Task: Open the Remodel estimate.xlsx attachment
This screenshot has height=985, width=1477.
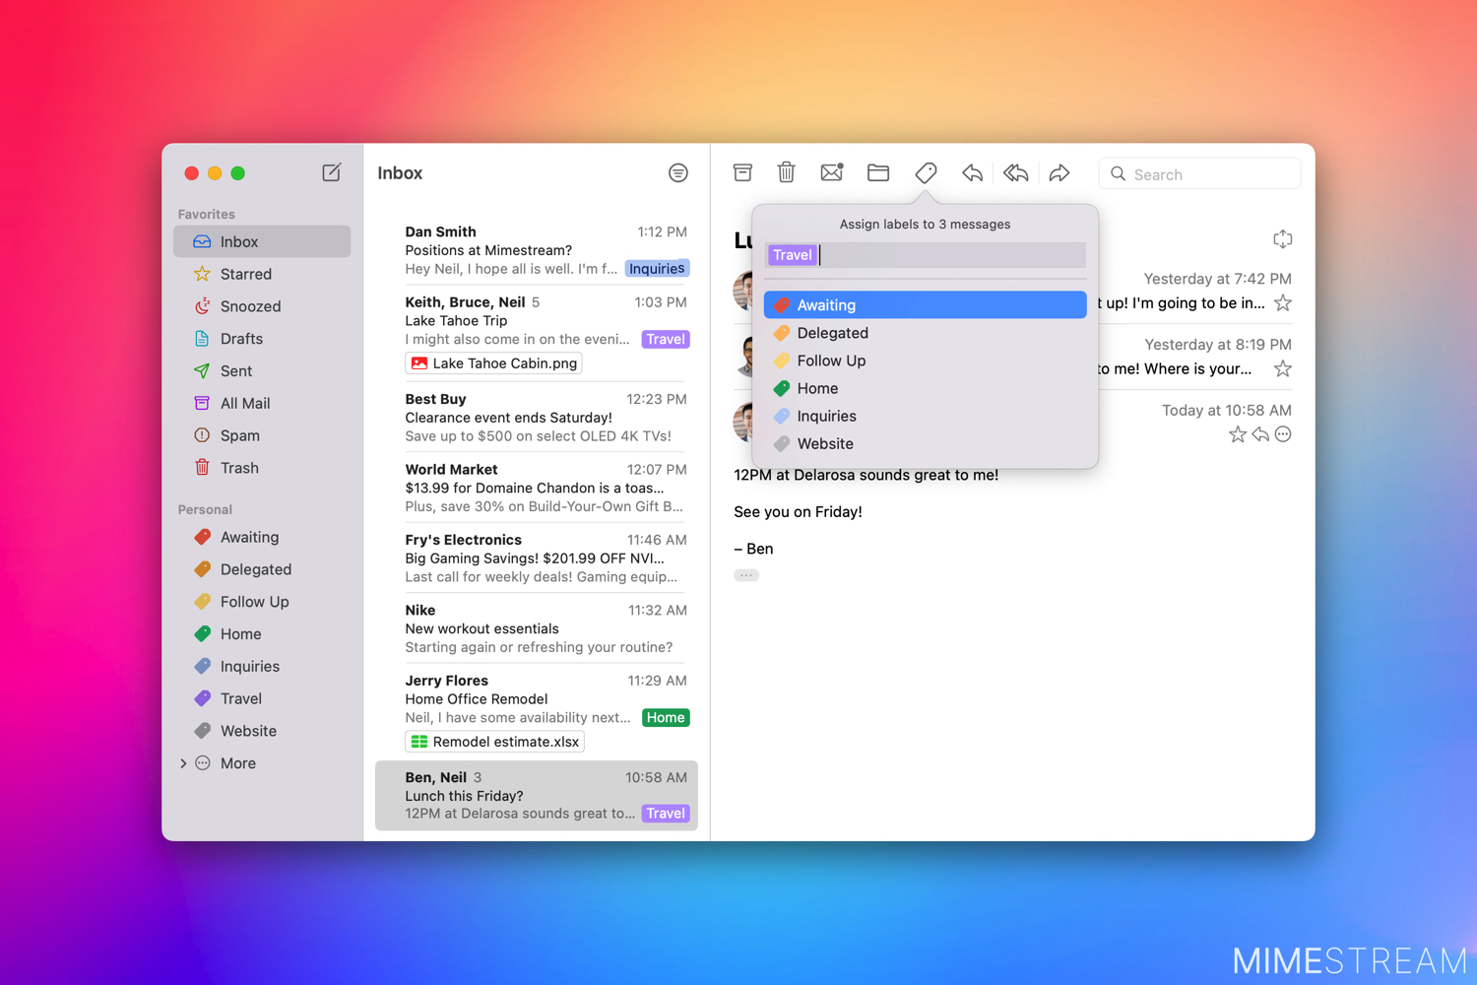Action: 494,742
